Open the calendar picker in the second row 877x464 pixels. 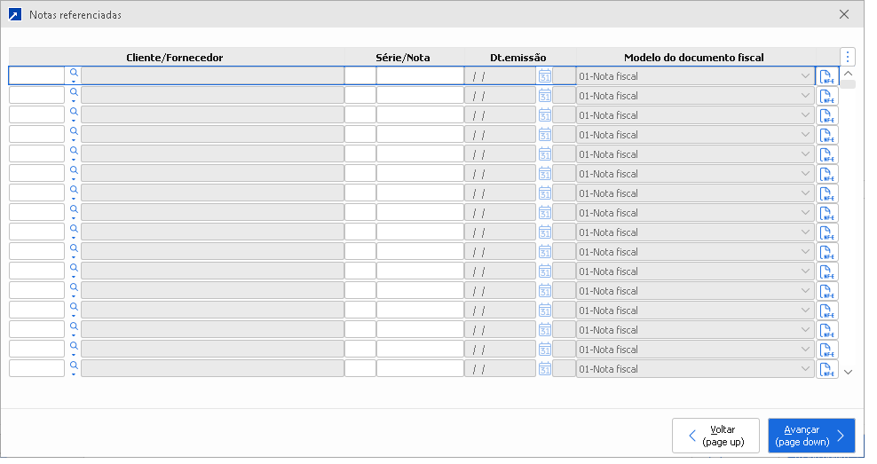(x=545, y=96)
